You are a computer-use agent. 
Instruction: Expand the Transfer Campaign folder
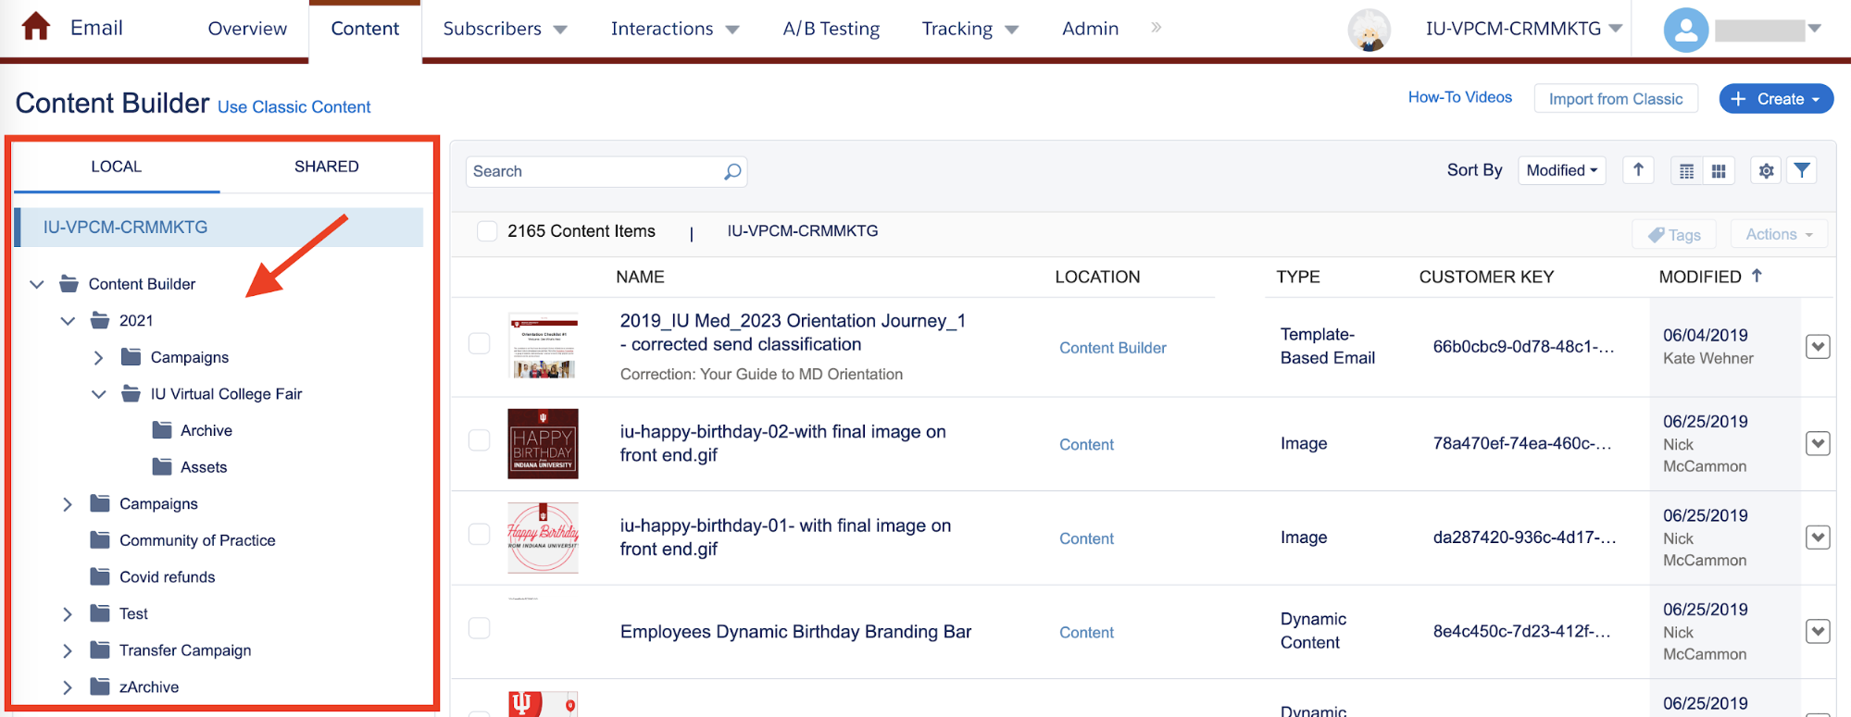point(68,651)
